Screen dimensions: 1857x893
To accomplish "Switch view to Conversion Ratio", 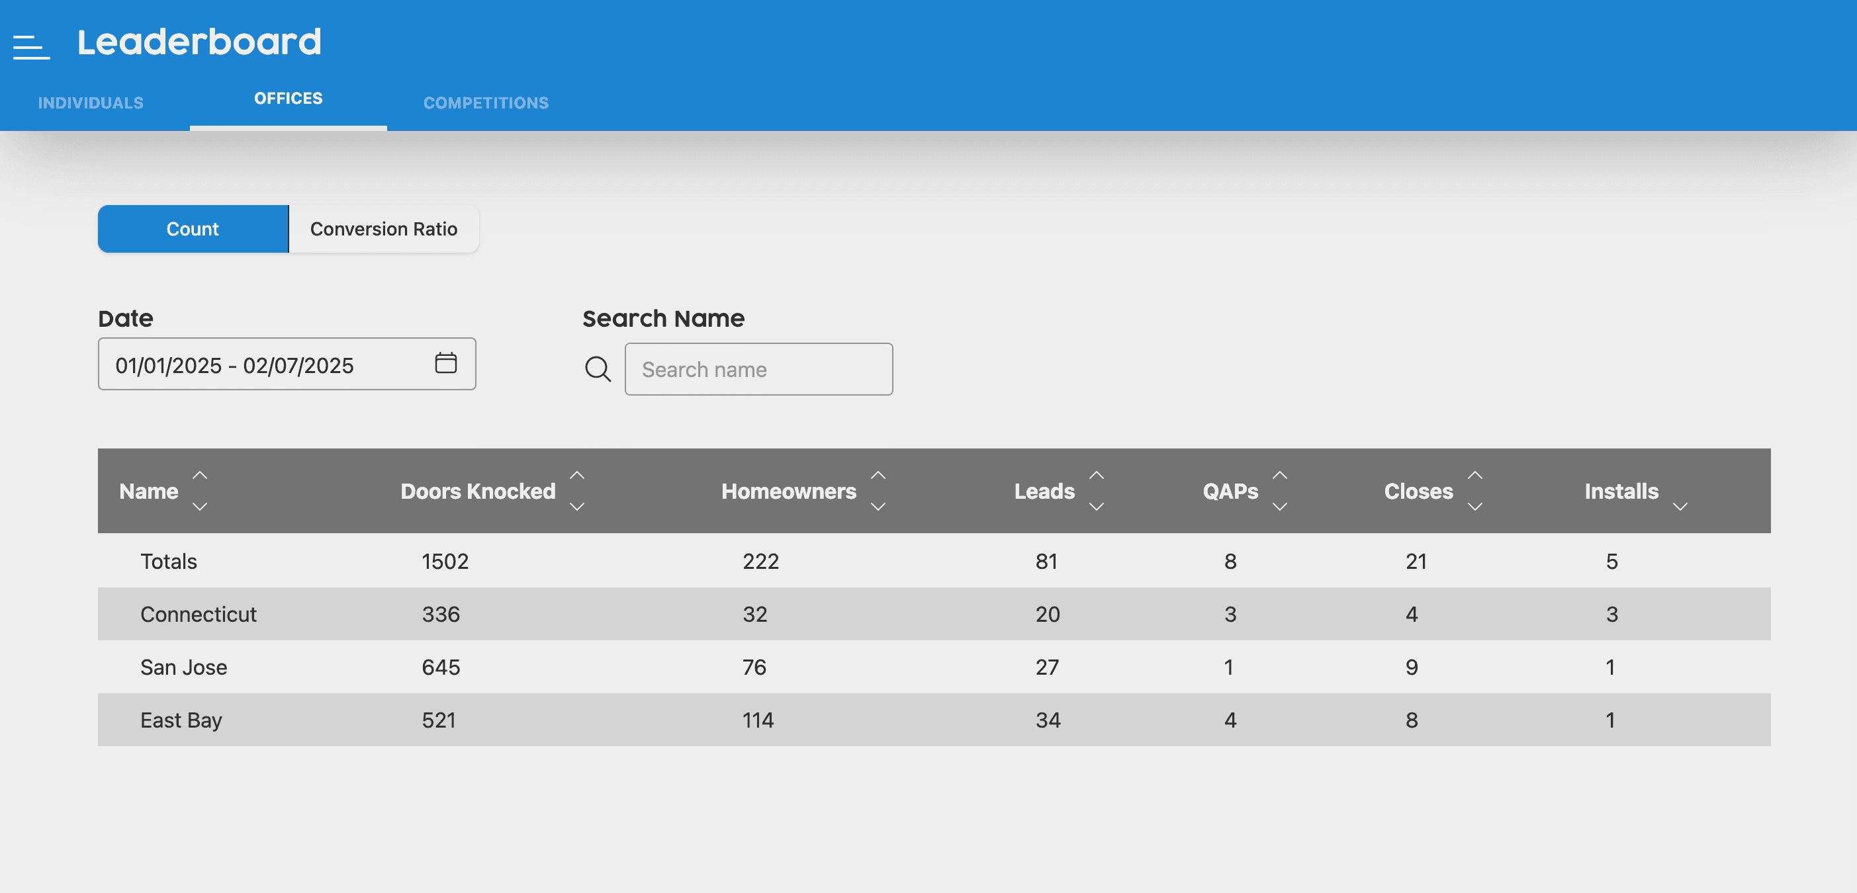I will tap(384, 228).
